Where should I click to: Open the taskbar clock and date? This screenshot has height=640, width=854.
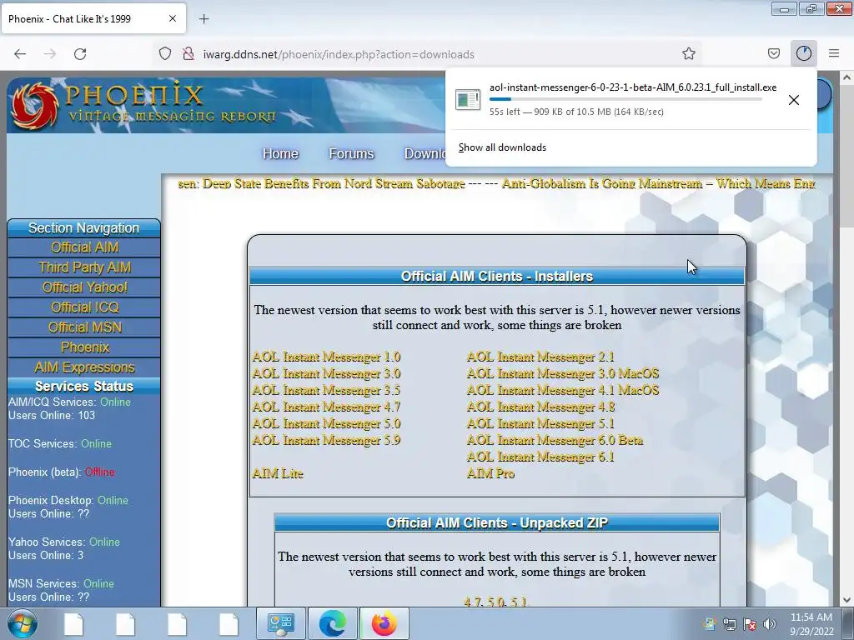pos(811,624)
